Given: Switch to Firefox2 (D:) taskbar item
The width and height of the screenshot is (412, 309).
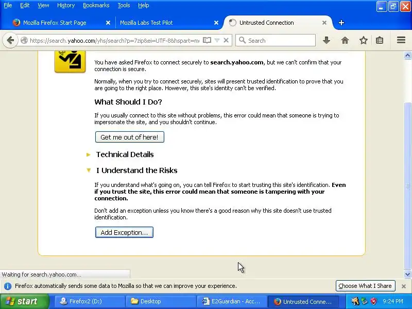Looking at the screenshot, I should (x=89, y=301).
